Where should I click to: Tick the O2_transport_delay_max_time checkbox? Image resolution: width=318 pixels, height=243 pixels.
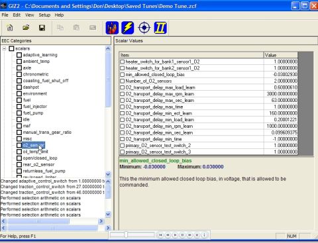click(x=122, y=107)
